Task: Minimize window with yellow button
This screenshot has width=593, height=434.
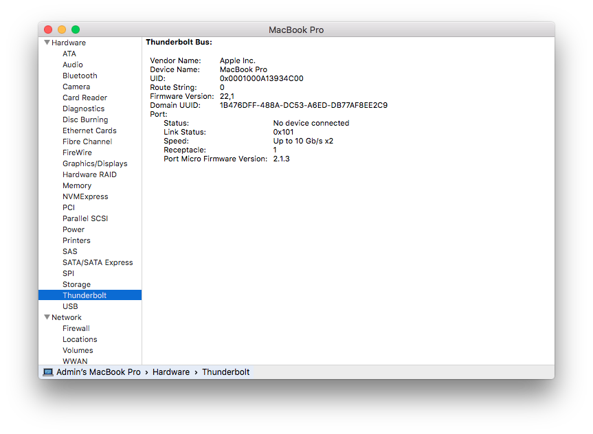Action: point(62,30)
